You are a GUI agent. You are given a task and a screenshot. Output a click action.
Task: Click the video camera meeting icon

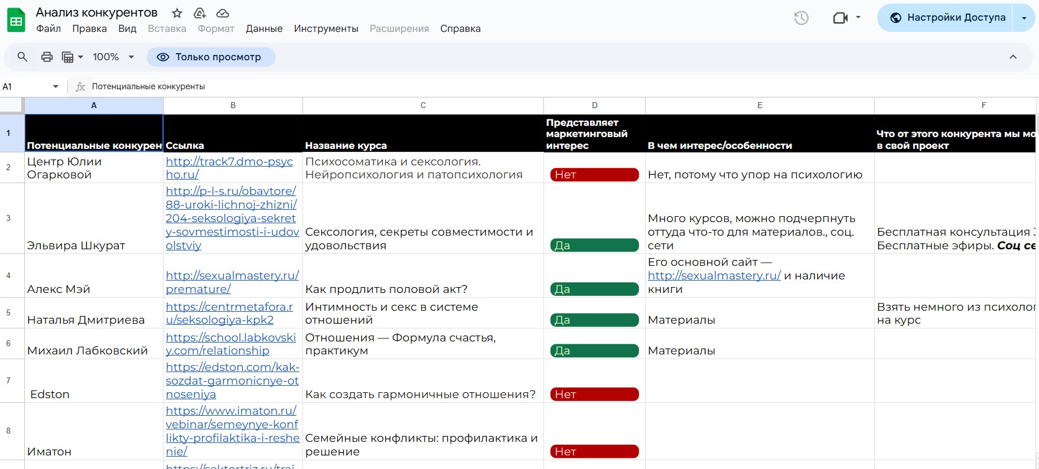click(x=840, y=18)
